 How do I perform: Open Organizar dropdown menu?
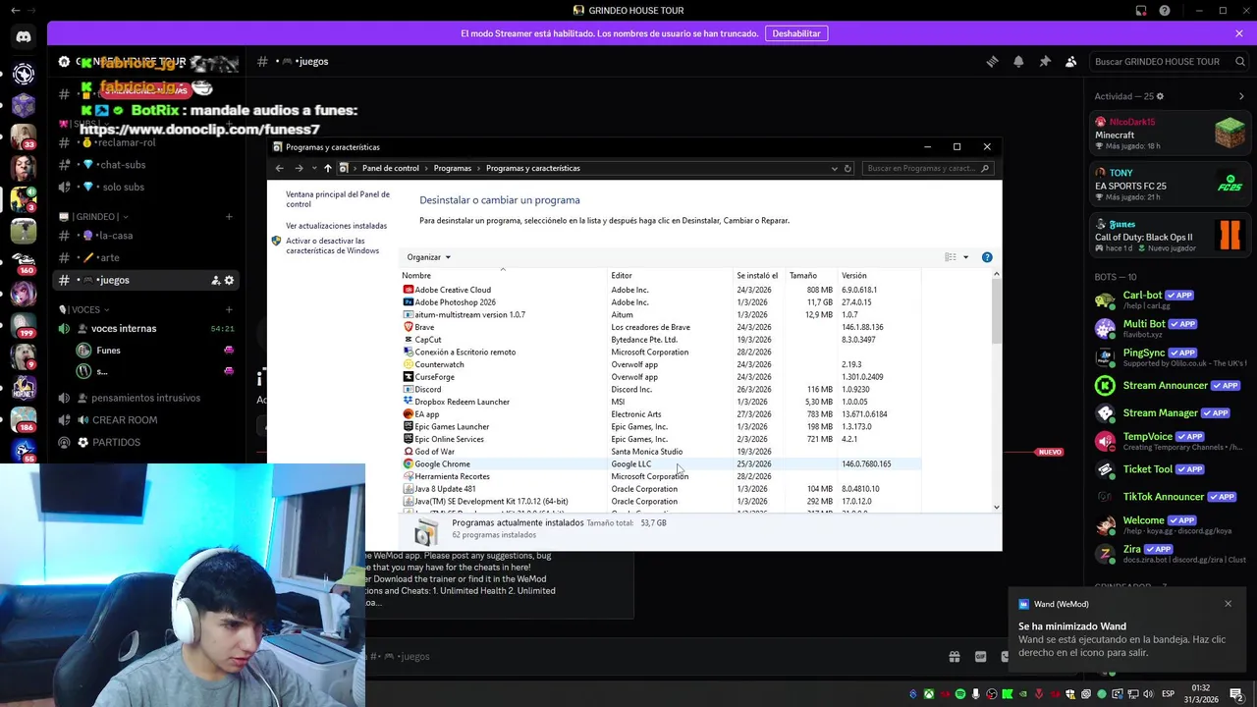(429, 257)
